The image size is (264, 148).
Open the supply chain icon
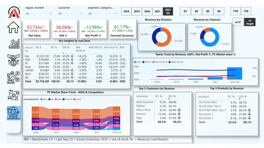[x=13, y=95]
